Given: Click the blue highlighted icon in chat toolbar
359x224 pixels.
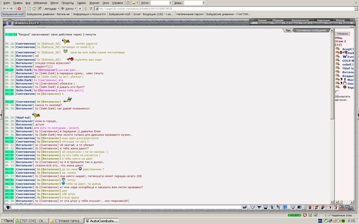Looking at the screenshot, I should click(x=285, y=207).
